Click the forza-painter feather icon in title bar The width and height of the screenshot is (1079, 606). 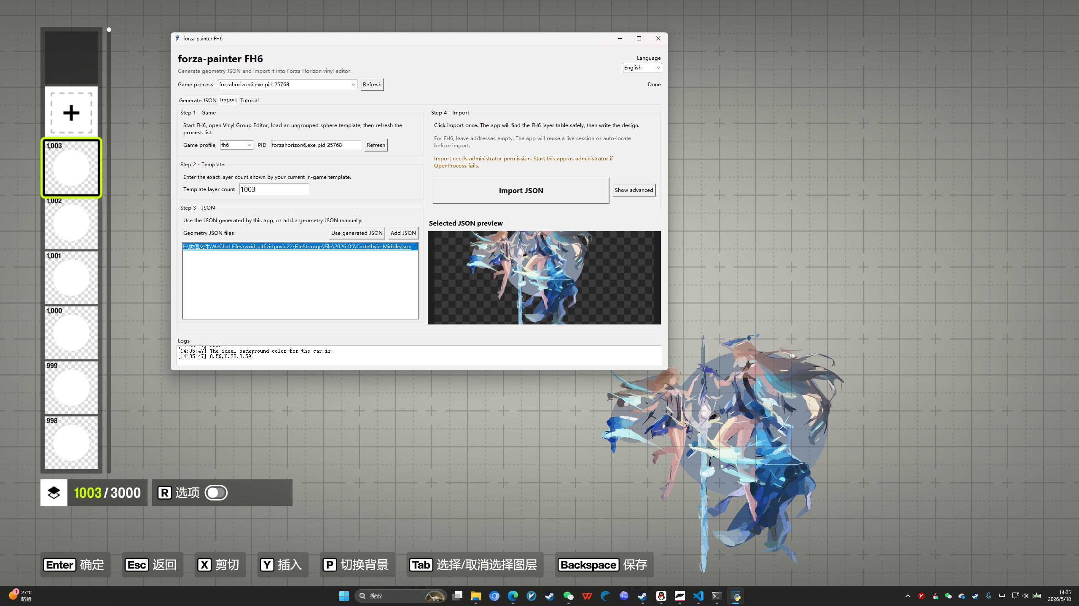(x=177, y=38)
